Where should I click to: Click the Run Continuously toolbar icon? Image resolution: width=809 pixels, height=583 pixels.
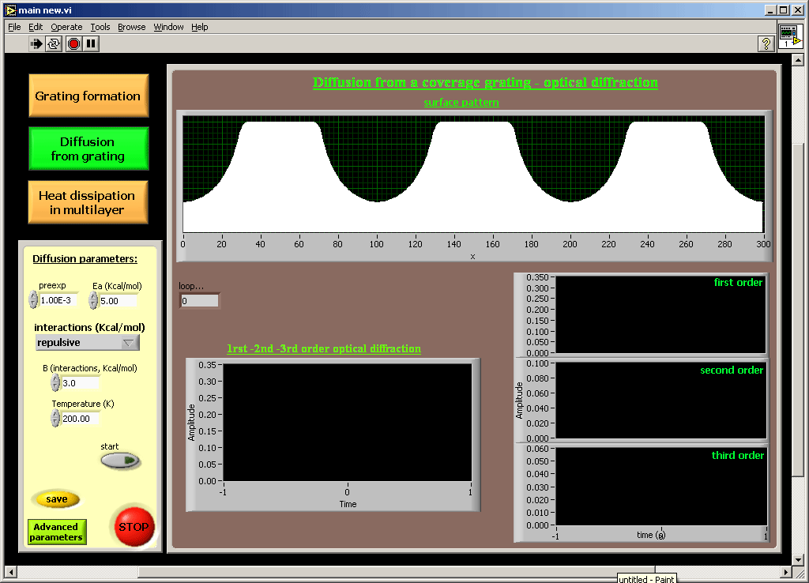point(54,44)
